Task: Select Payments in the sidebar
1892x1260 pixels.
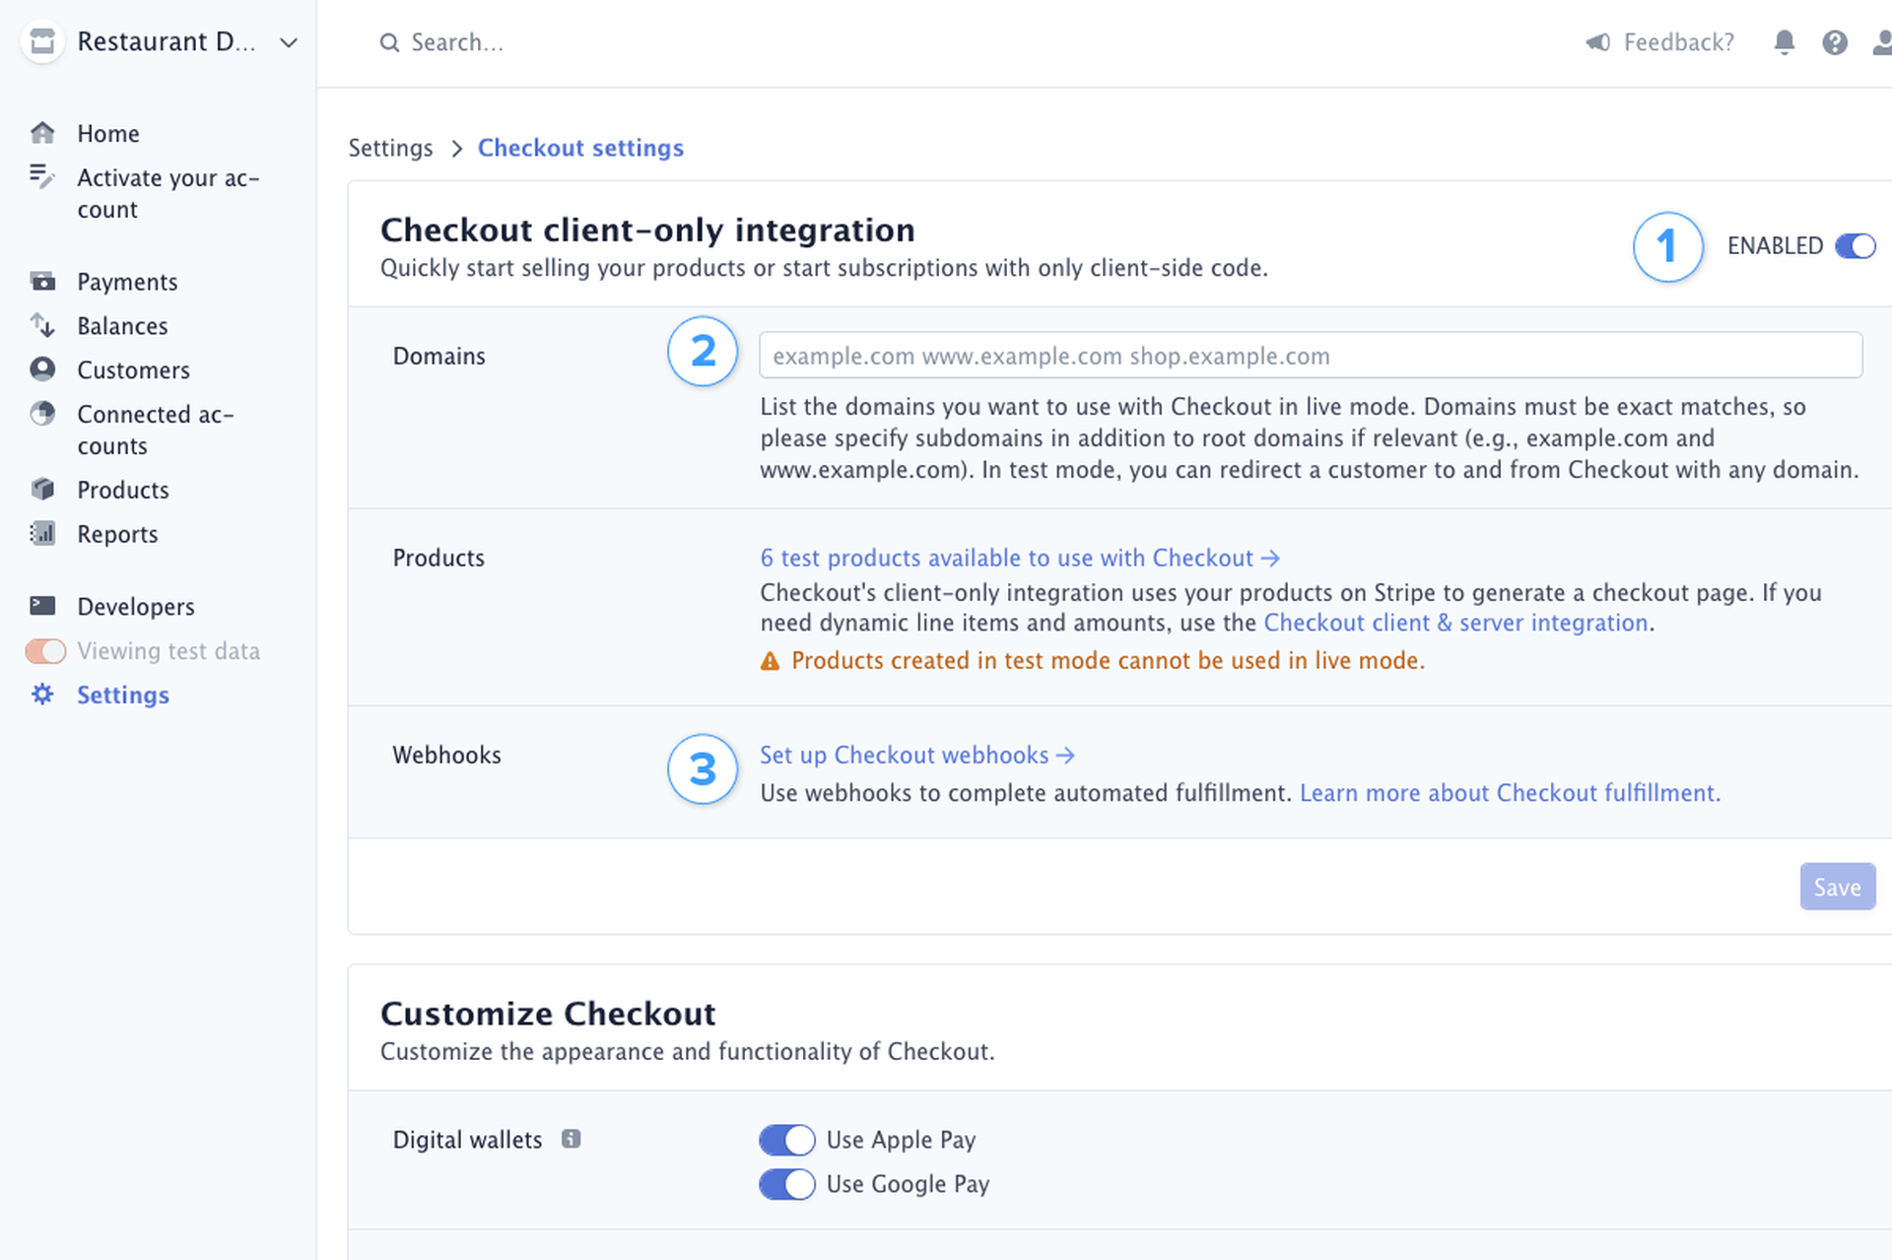Action: [x=127, y=282]
